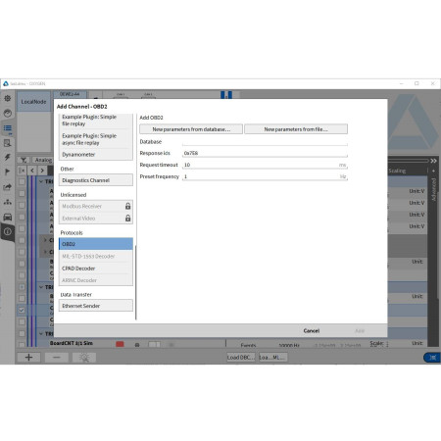Select the DEWE2-A4 device tab
Image resolution: width=441 pixels, height=441 pixels.
pyautogui.click(x=70, y=94)
